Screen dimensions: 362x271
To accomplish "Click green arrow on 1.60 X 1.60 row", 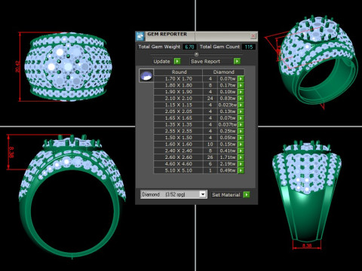I will (241, 145).
